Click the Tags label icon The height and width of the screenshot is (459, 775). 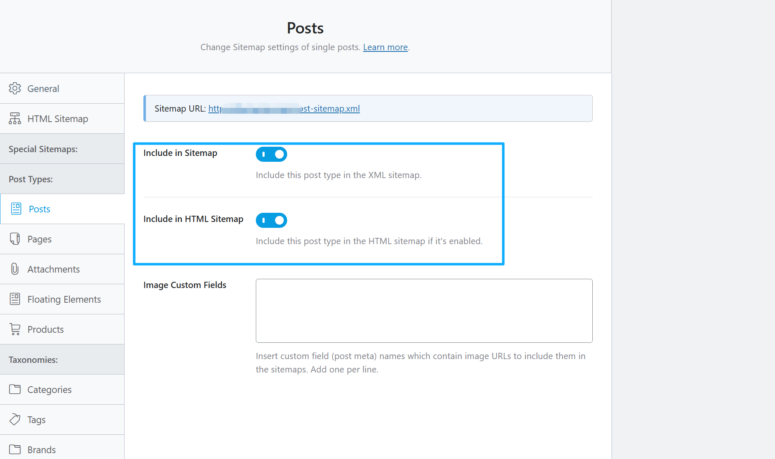[15, 419]
